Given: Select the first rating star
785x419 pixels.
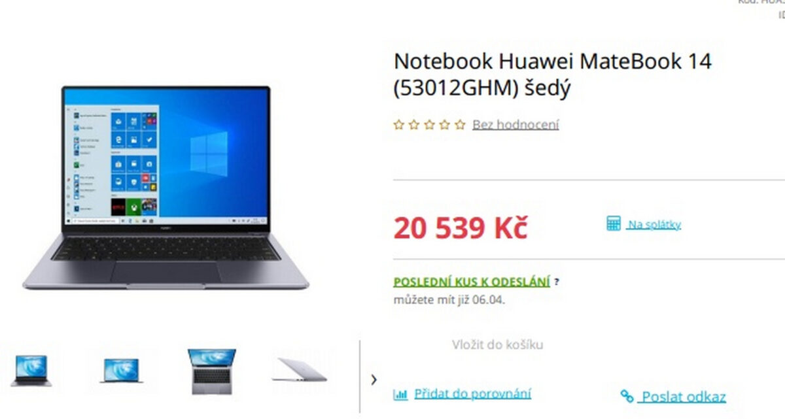Looking at the screenshot, I should [398, 124].
